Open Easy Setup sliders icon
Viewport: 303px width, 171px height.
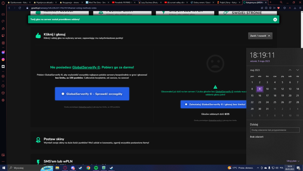point(300,8)
